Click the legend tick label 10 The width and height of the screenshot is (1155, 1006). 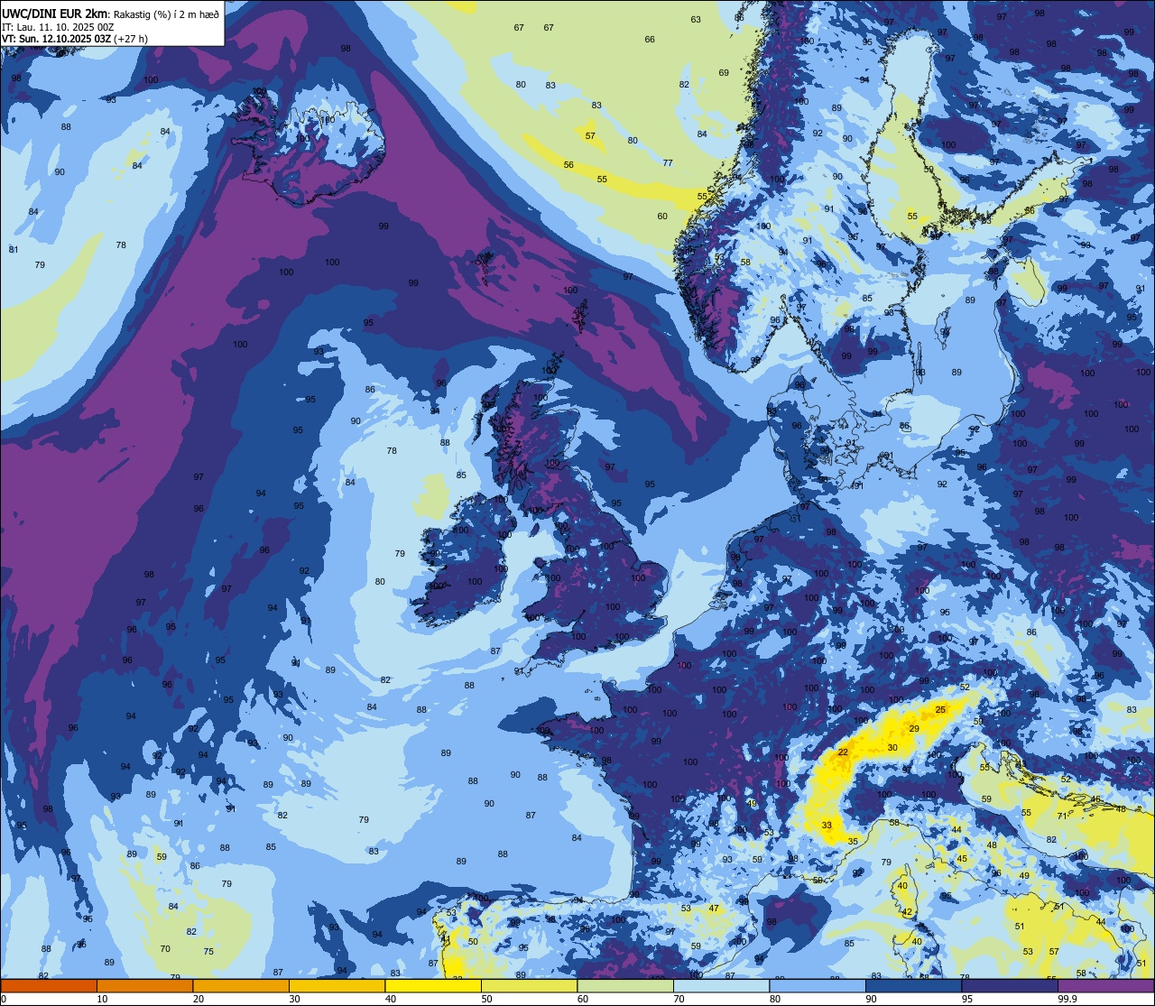tap(102, 999)
